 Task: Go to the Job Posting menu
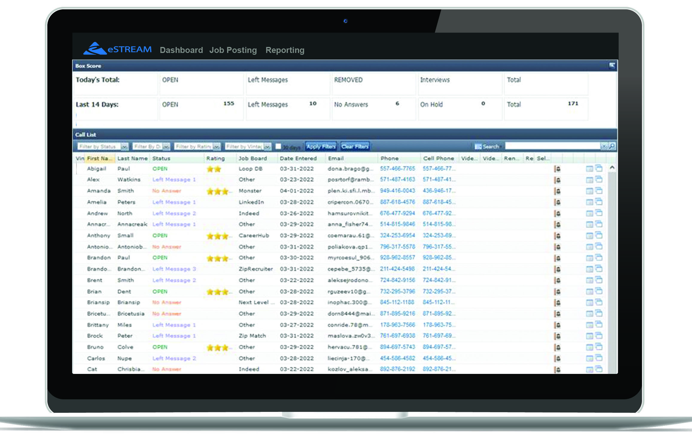[x=233, y=50]
